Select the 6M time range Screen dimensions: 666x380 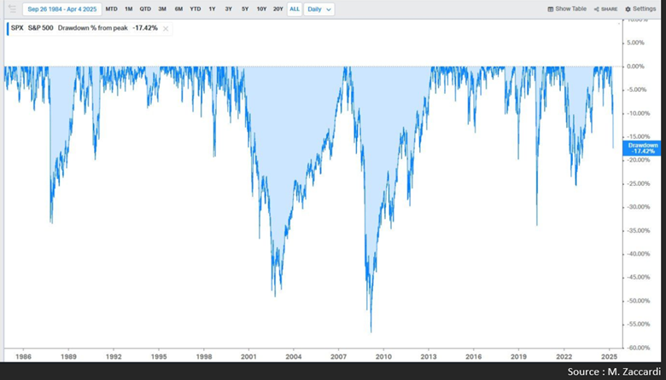coord(178,9)
